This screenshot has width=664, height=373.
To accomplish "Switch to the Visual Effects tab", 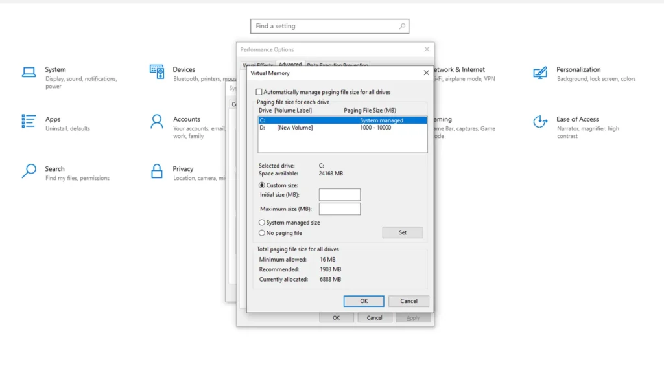I will click(x=258, y=65).
